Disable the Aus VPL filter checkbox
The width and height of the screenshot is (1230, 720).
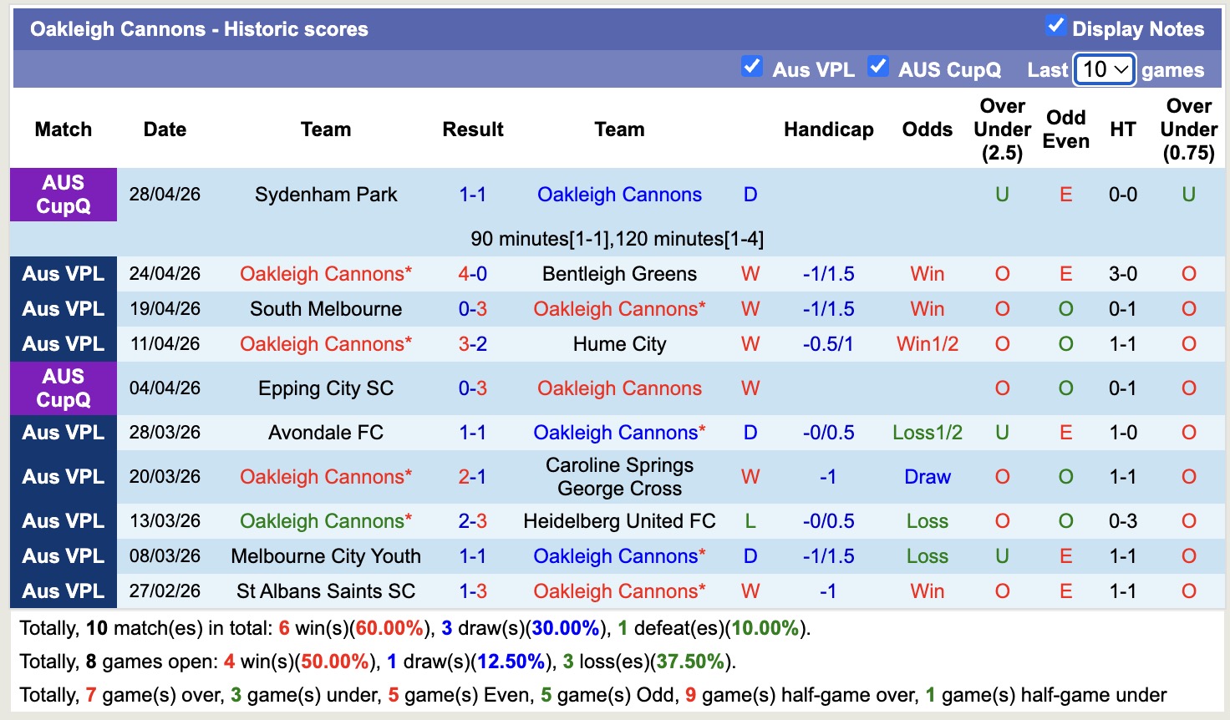point(751,64)
